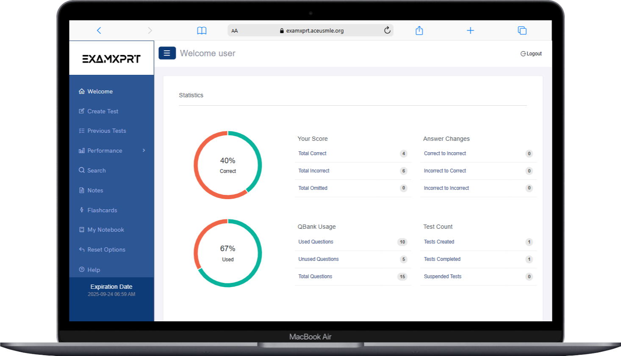Viewport: 621px width, 356px height.
Task: Go to My Notebook section
Action: click(105, 230)
